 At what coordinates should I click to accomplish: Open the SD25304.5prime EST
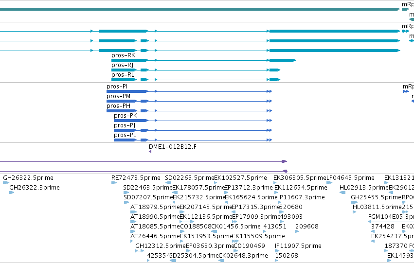[x=194, y=256]
